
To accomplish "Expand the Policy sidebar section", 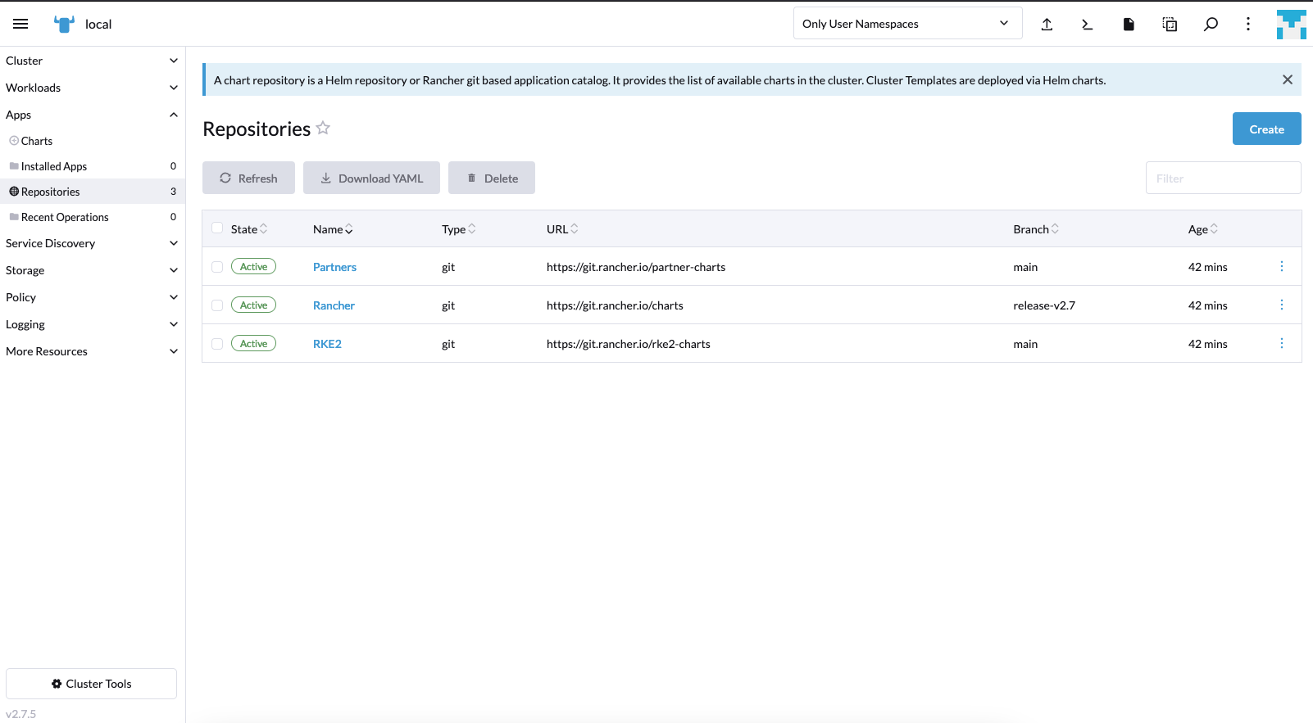I will [x=92, y=297].
